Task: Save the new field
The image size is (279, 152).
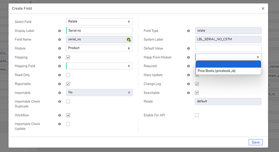Action: pos(256,142)
